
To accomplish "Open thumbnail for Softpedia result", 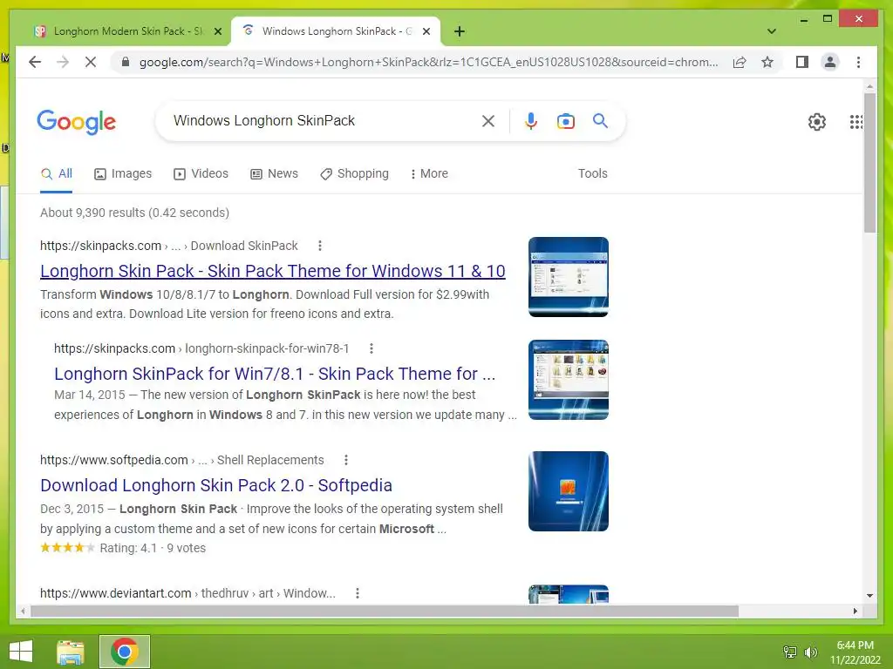I will (569, 491).
